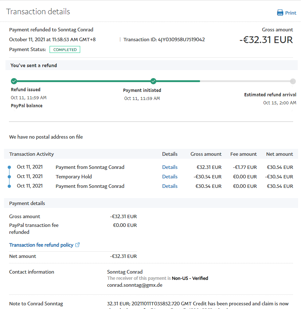The width and height of the screenshot is (301, 309).
Task: Click the You've sent a refund banner
Action: pos(34,66)
